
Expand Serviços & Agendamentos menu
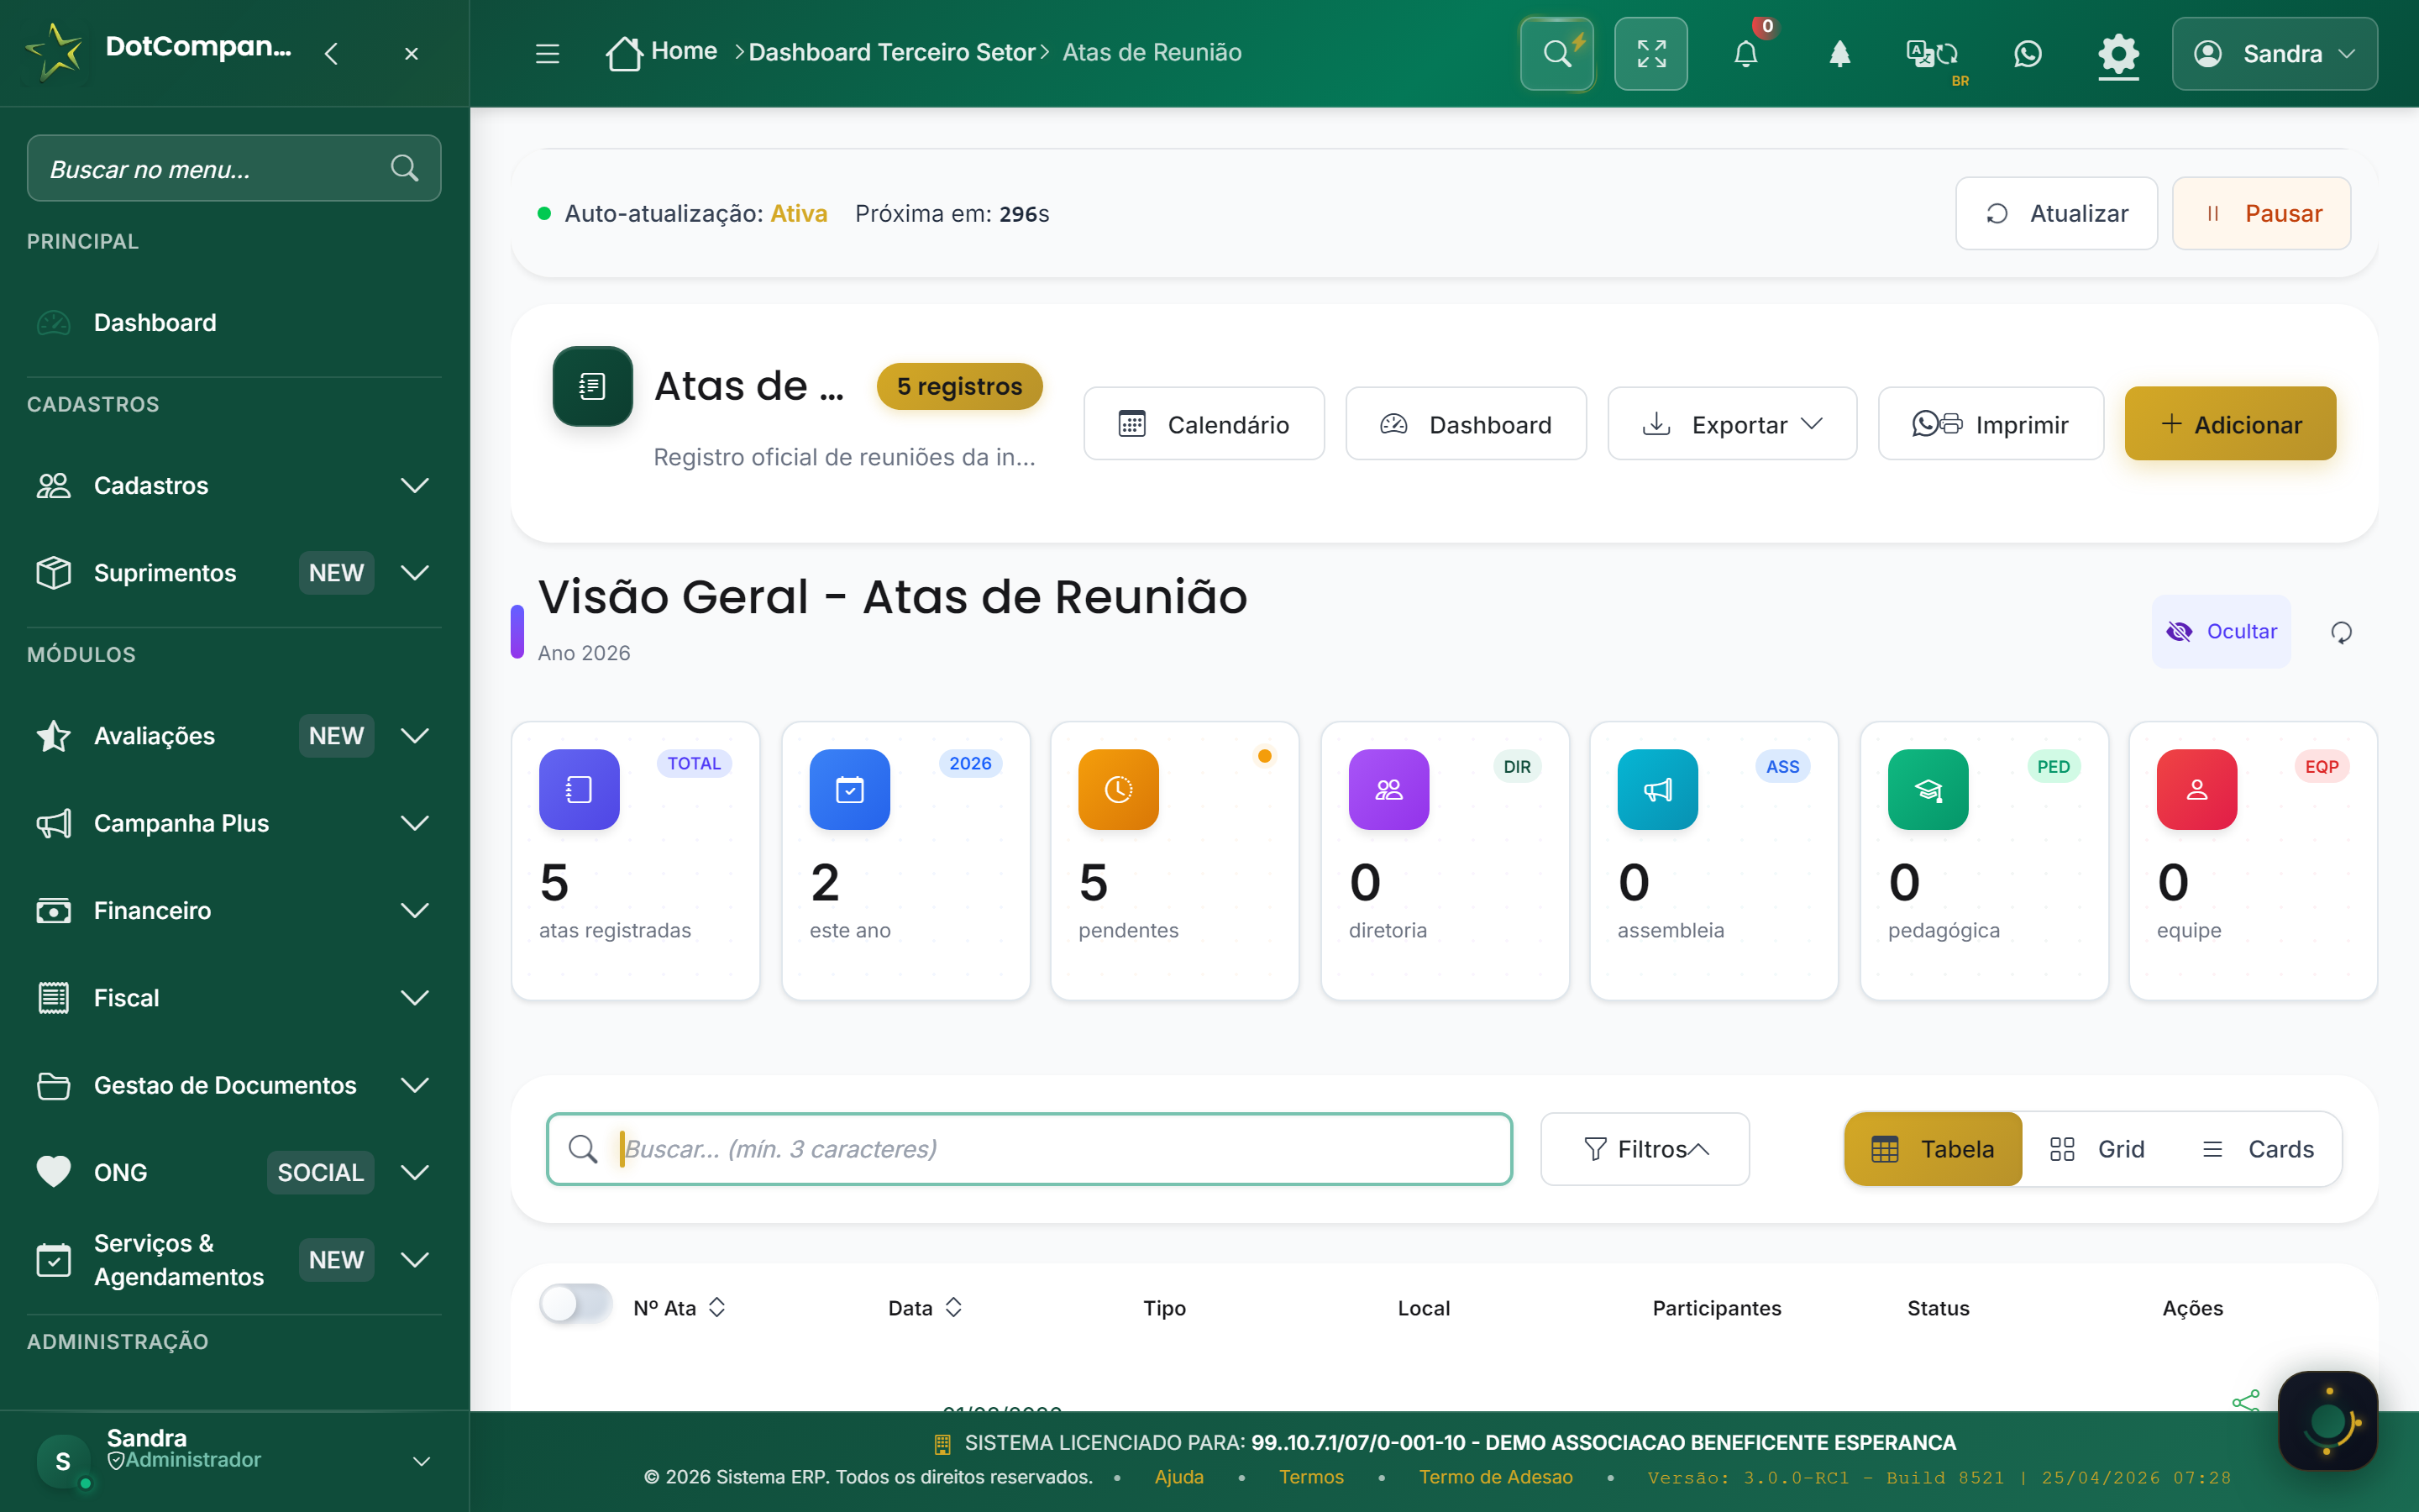pyautogui.click(x=234, y=1260)
